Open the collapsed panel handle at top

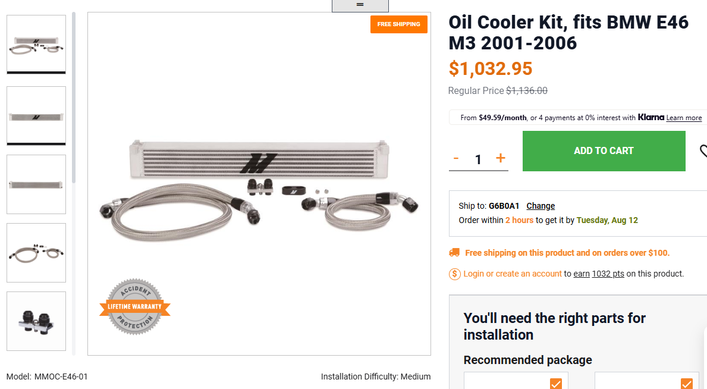tap(360, 5)
